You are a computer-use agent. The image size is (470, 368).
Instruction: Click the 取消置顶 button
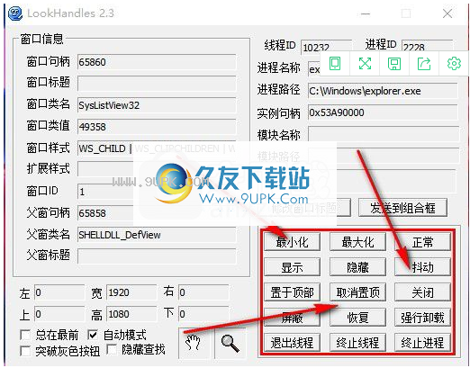(x=357, y=292)
